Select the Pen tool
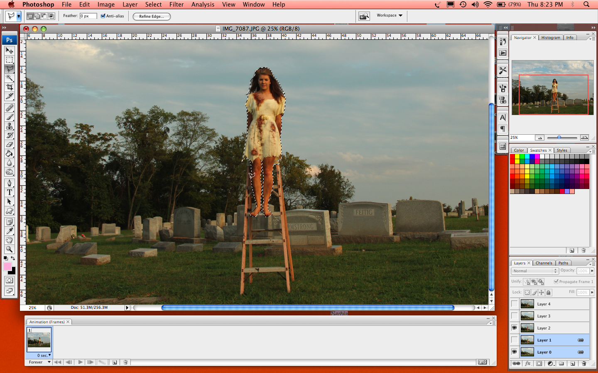Screen dimensions: 598x373 click(x=9, y=183)
